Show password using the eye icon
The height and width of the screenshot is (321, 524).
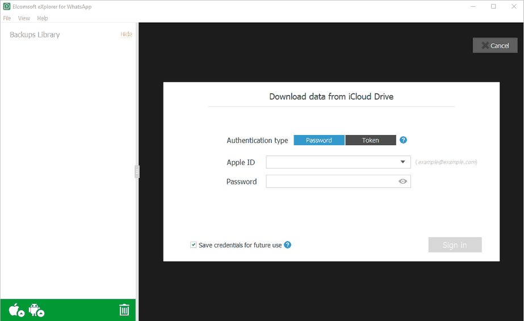pyautogui.click(x=403, y=181)
